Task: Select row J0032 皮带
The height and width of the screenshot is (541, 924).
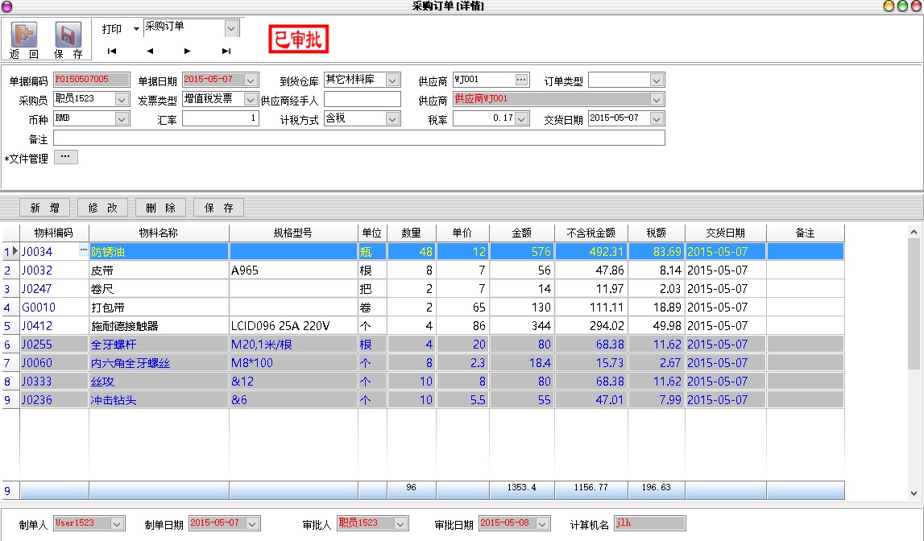Action: click(x=422, y=270)
